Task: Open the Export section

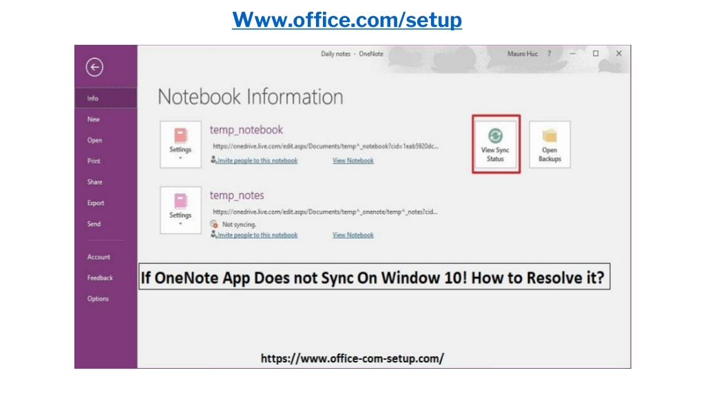Action: tap(95, 203)
